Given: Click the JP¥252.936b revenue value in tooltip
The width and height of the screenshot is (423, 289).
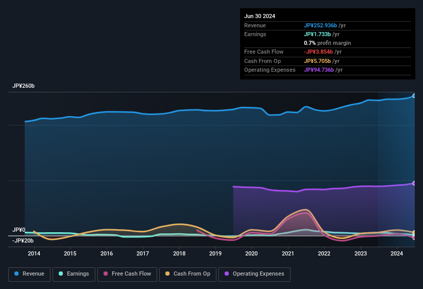Looking at the screenshot, I should (320, 25).
